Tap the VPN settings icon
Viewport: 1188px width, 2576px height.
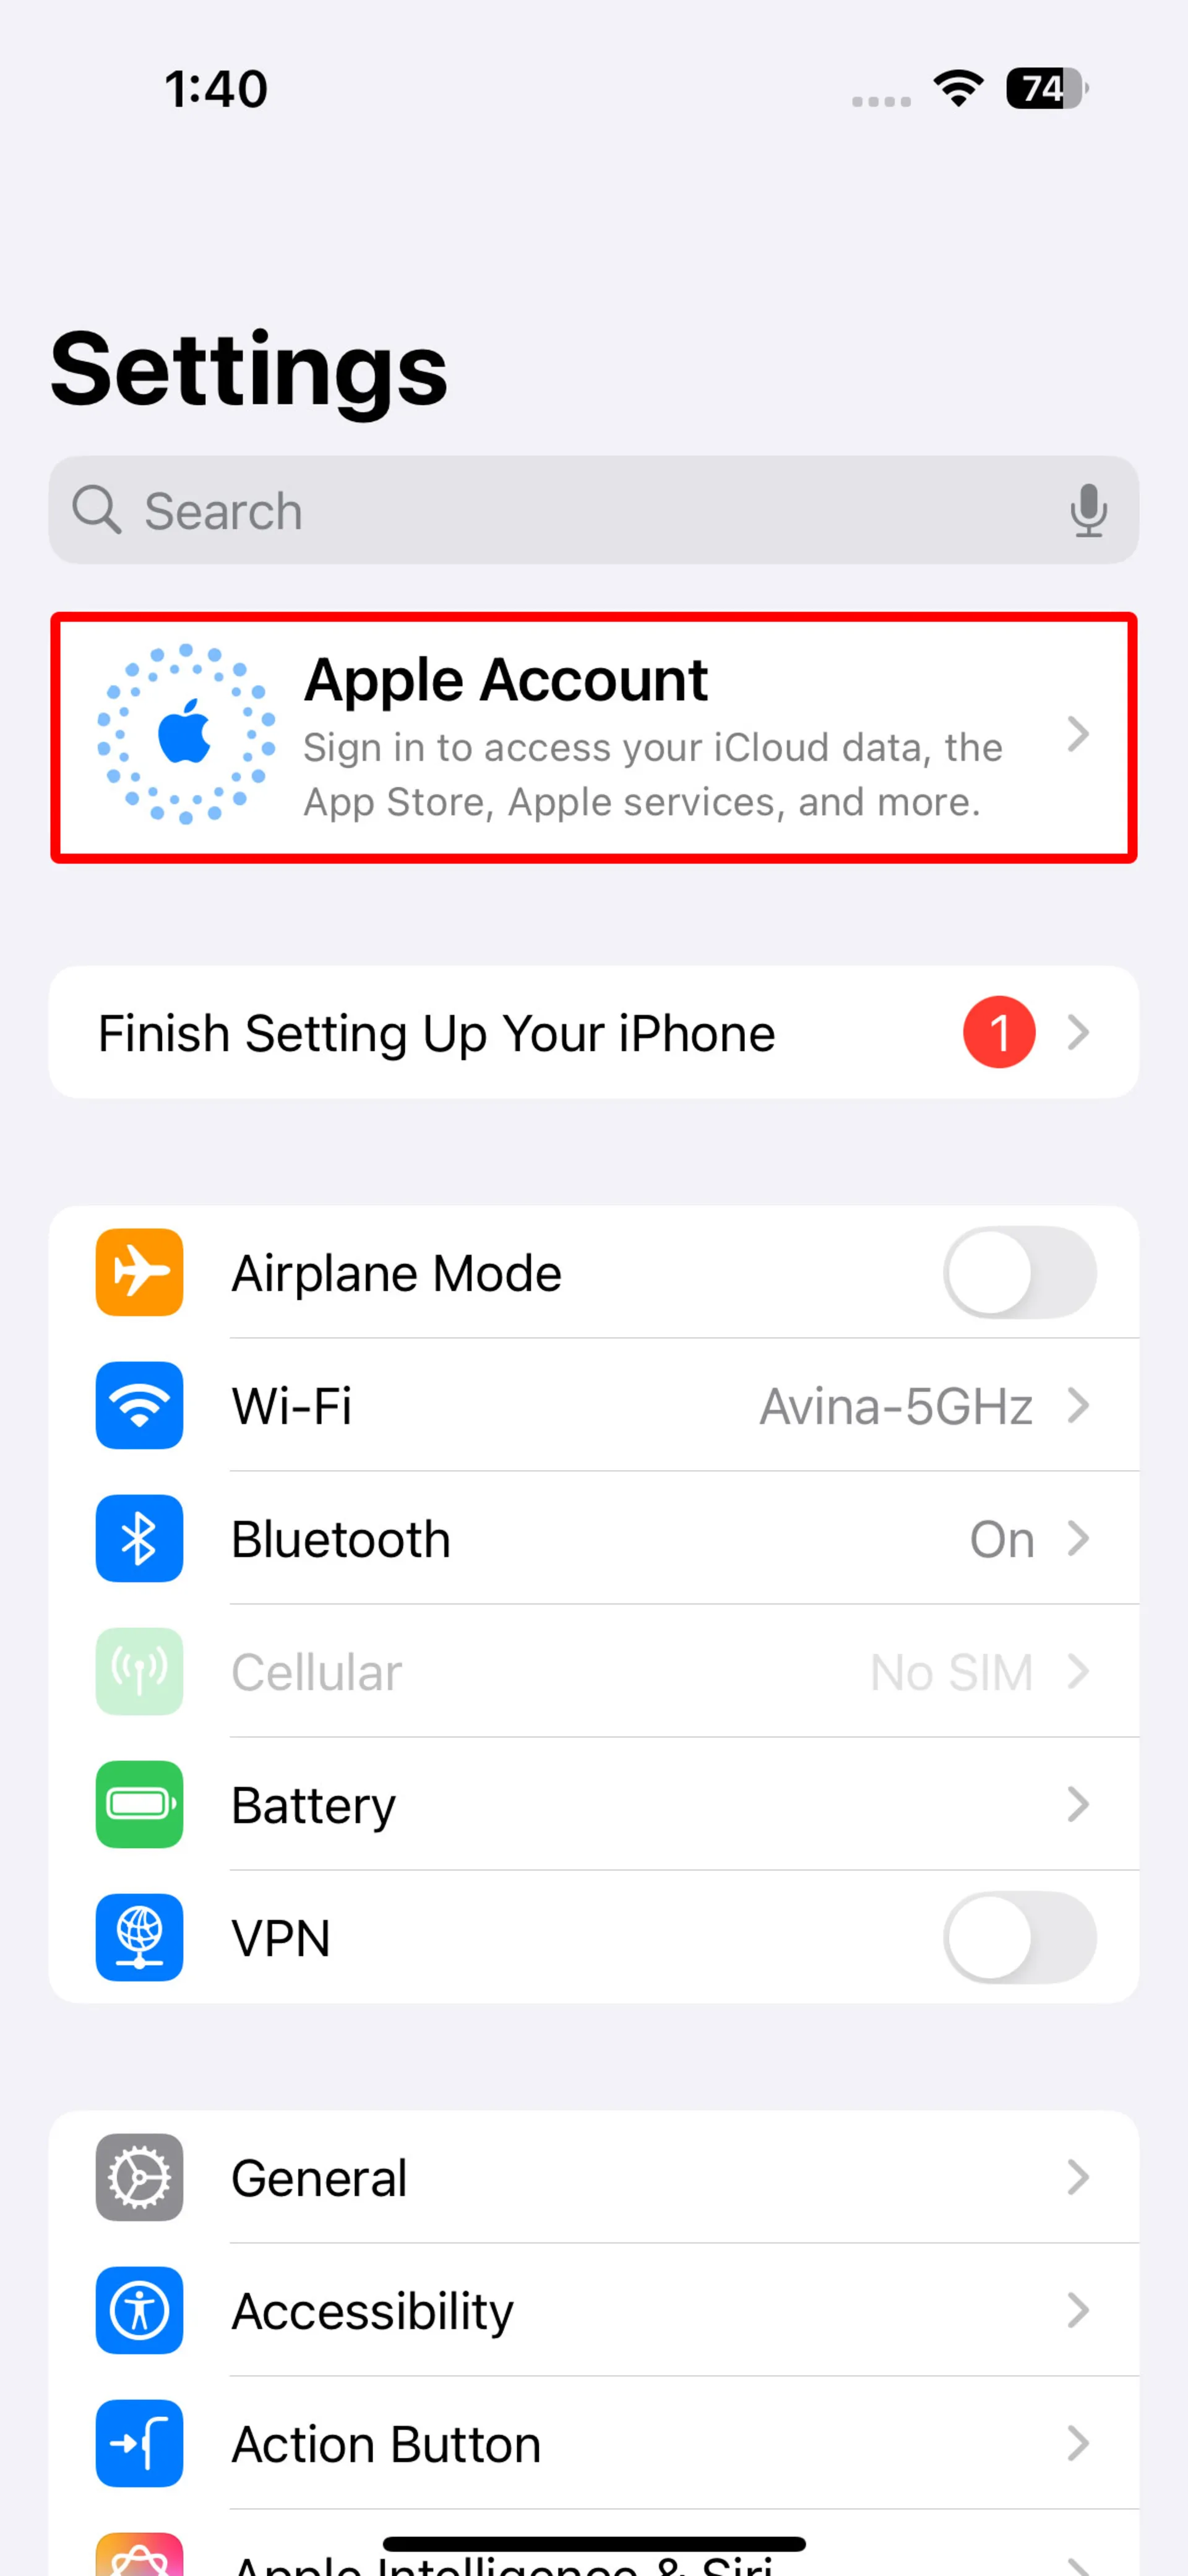pos(140,1937)
